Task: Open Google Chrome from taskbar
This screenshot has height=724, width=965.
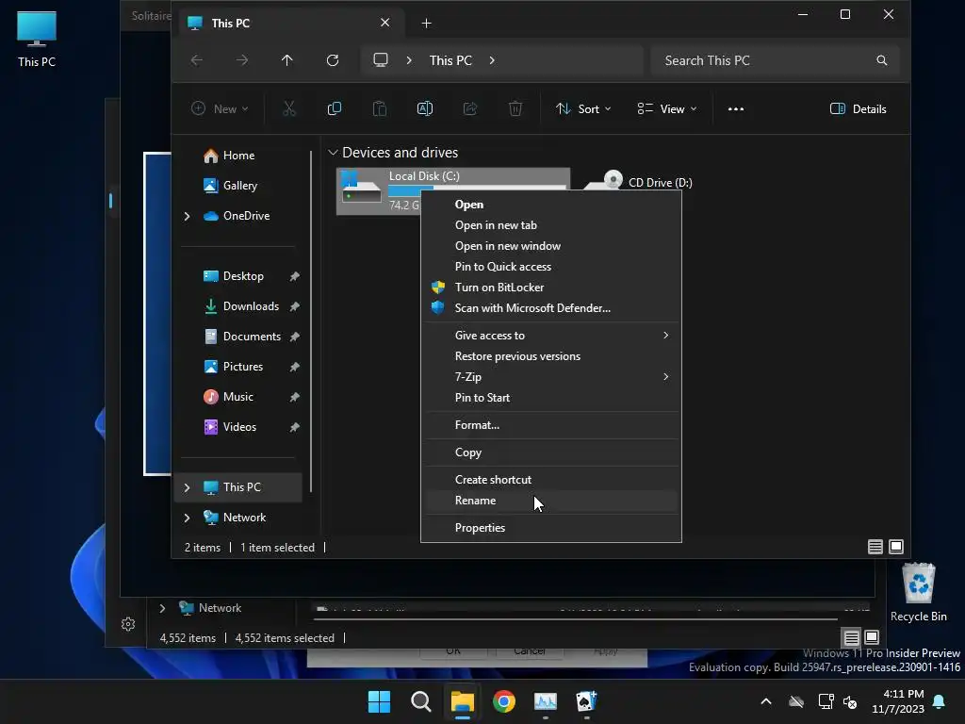Action: pyautogui.click(x=504, y=701)
